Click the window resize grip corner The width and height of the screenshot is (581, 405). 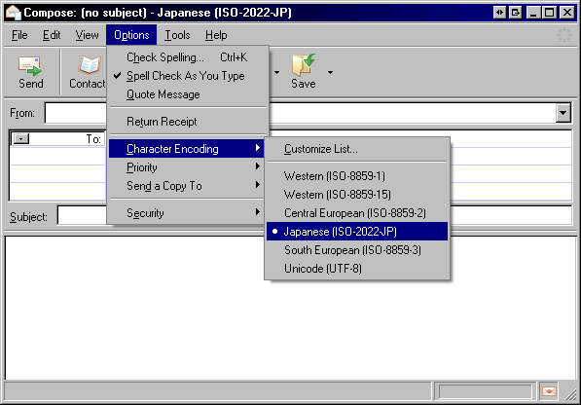569,394
